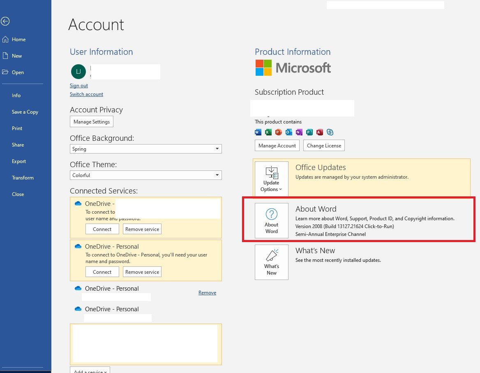The image size is (480, 373).
Task: Open the Update Options dropdown
Action: point(272,179)
